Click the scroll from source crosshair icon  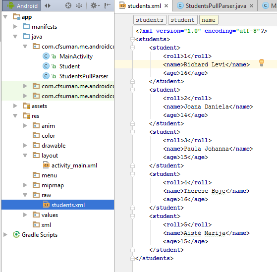click(68, 5)
